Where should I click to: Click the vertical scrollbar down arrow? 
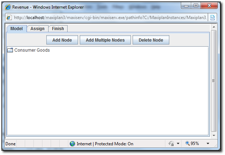point(213,135)
